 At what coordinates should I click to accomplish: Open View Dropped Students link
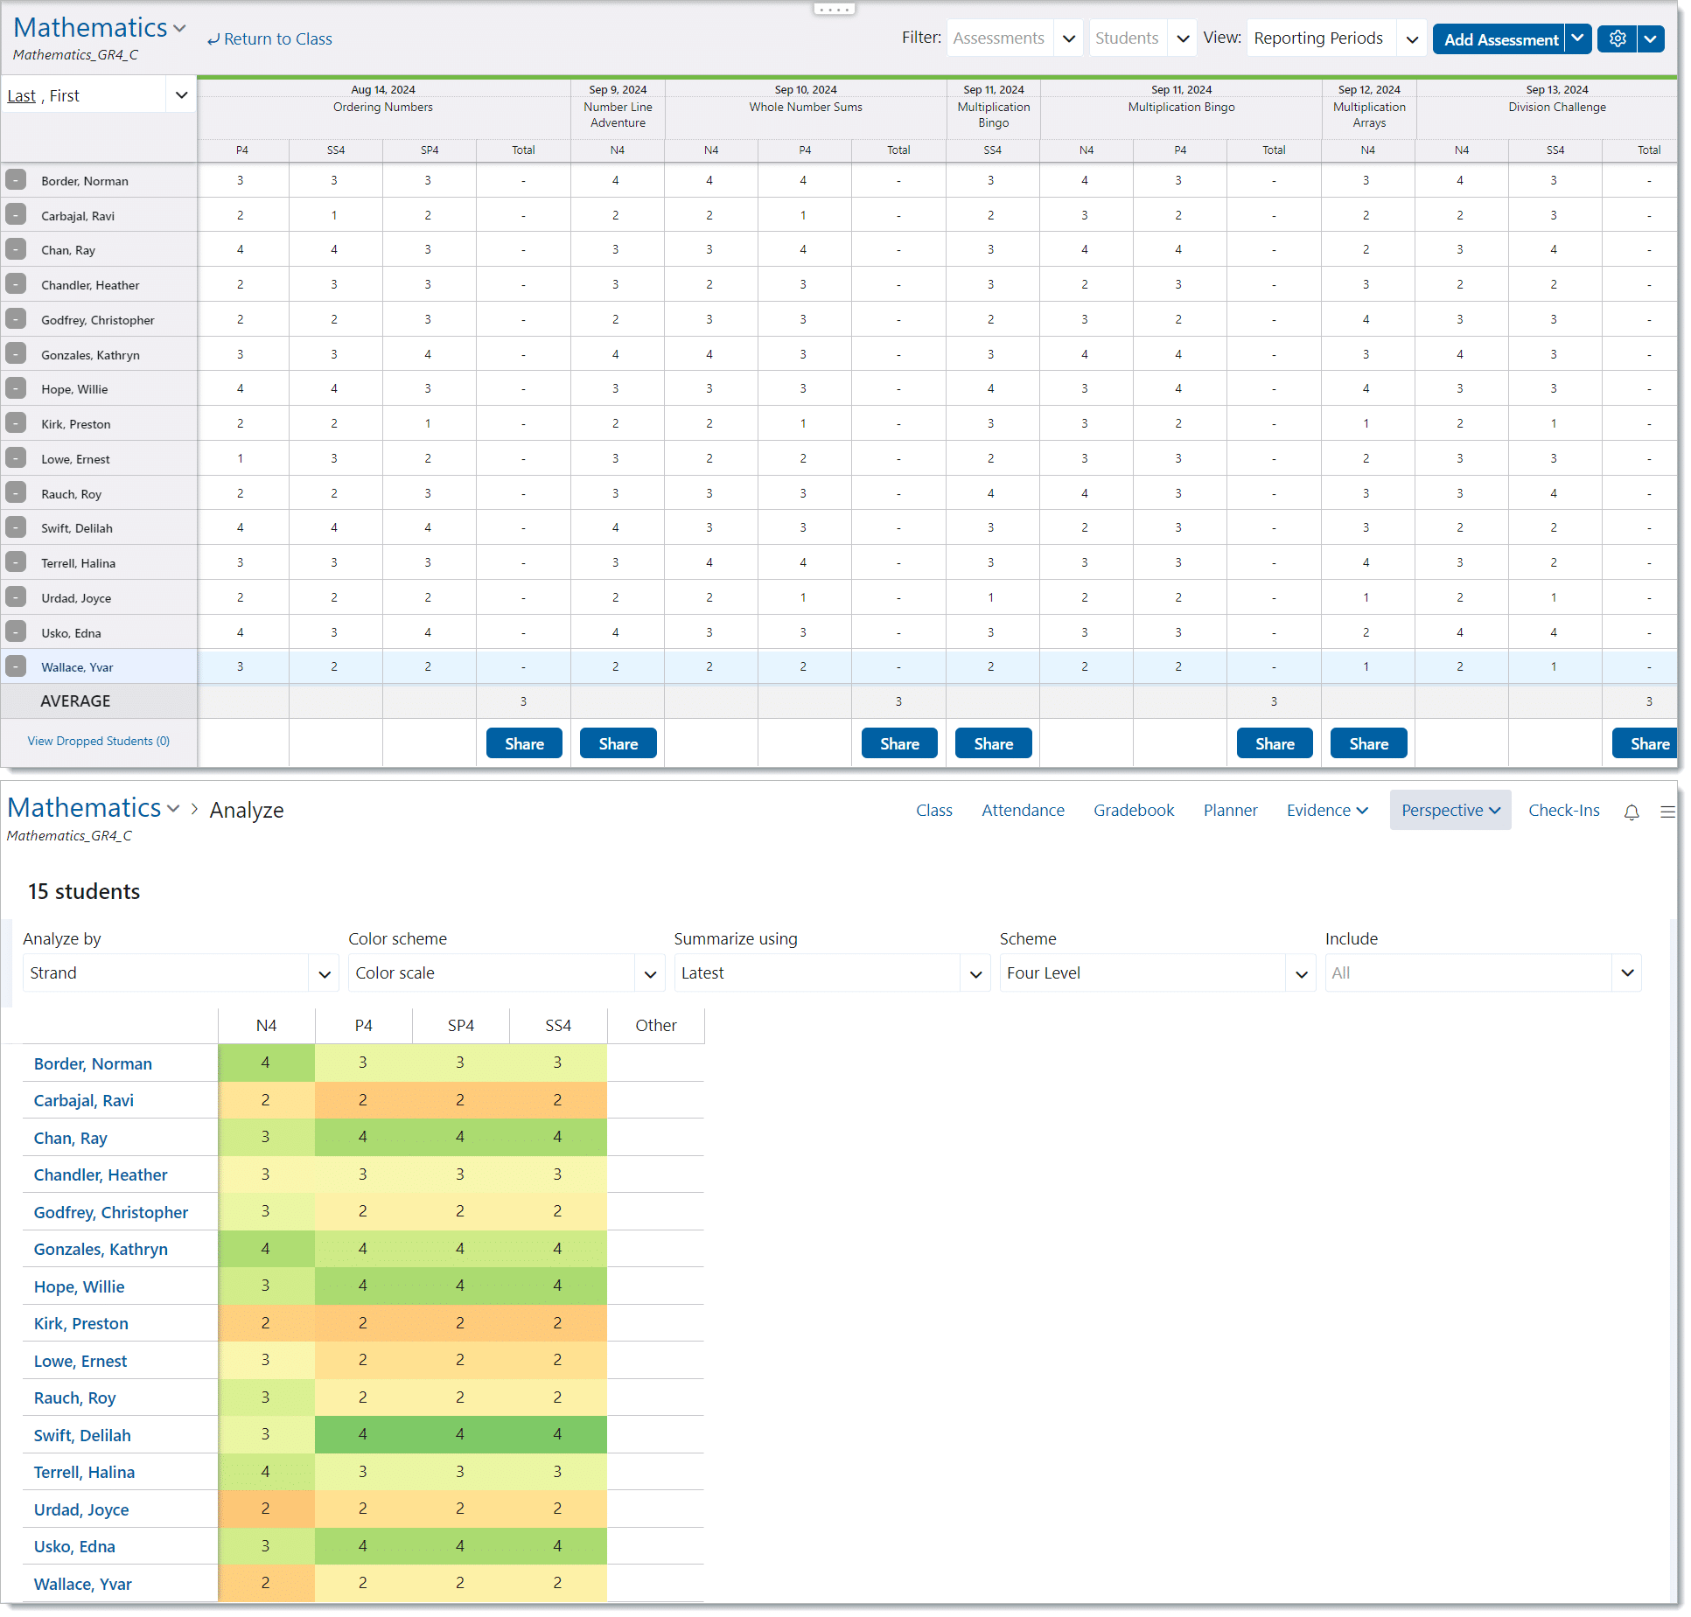pyautogui.click(x=99, y=741)
